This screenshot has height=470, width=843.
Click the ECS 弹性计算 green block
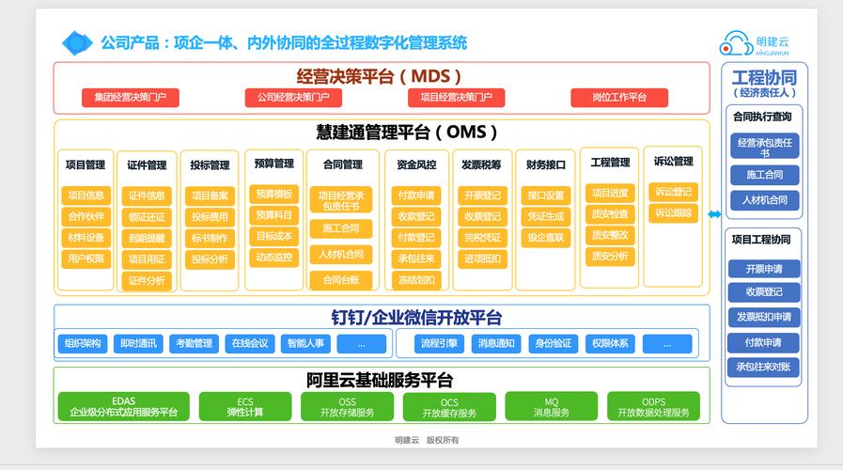pos(245,407)
